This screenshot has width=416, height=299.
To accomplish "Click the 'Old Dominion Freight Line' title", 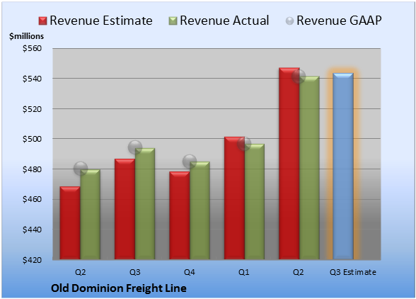I will (x=119, y=288).
